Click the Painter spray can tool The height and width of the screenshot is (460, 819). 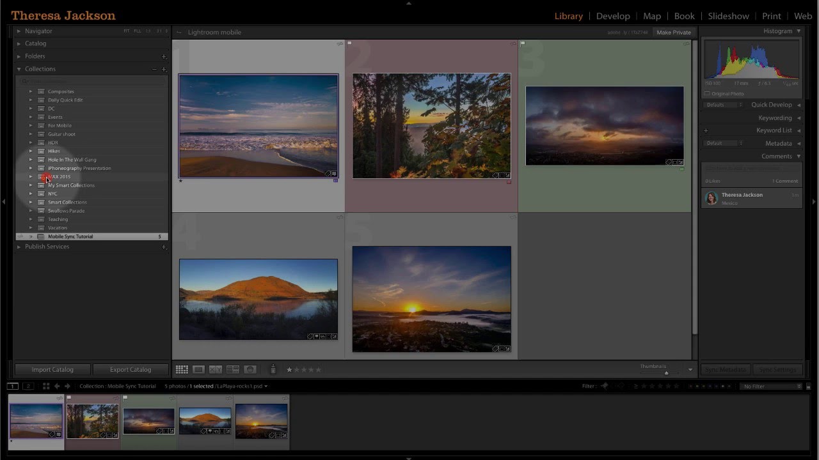point(273,369)
